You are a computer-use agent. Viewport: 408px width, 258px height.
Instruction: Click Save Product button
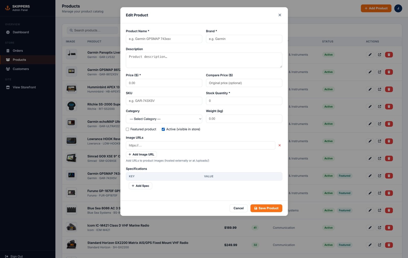click(266, 208)
